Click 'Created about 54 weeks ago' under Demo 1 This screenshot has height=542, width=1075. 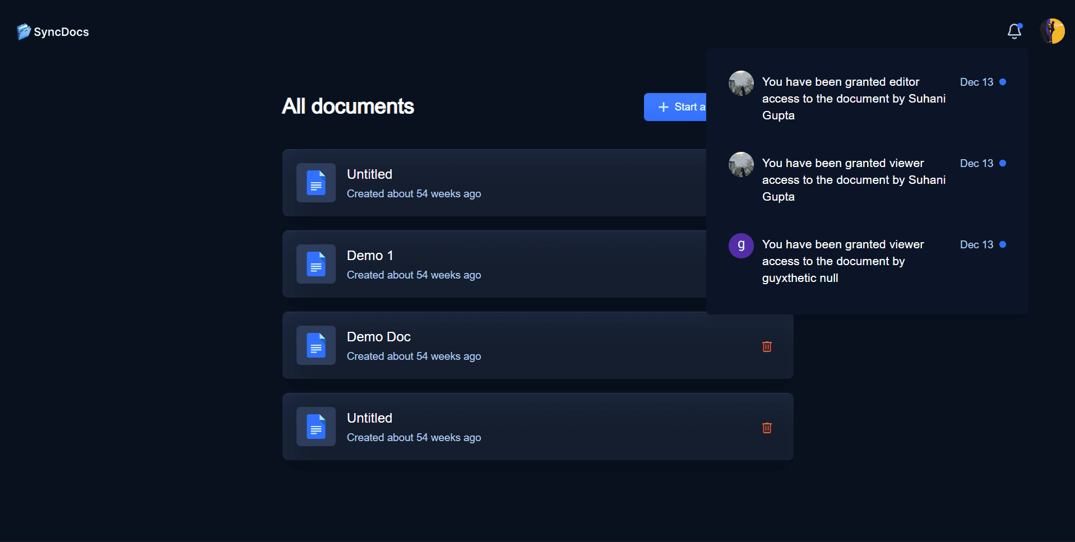[414, 275]
